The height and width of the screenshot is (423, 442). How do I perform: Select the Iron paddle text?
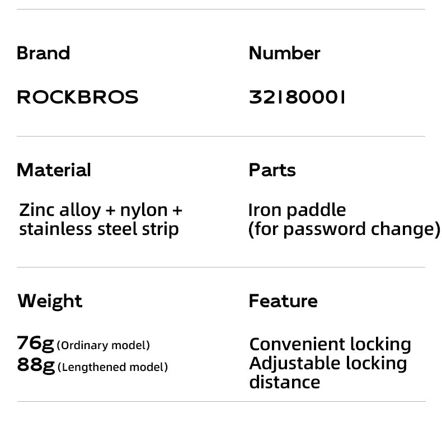click(297, 210)
